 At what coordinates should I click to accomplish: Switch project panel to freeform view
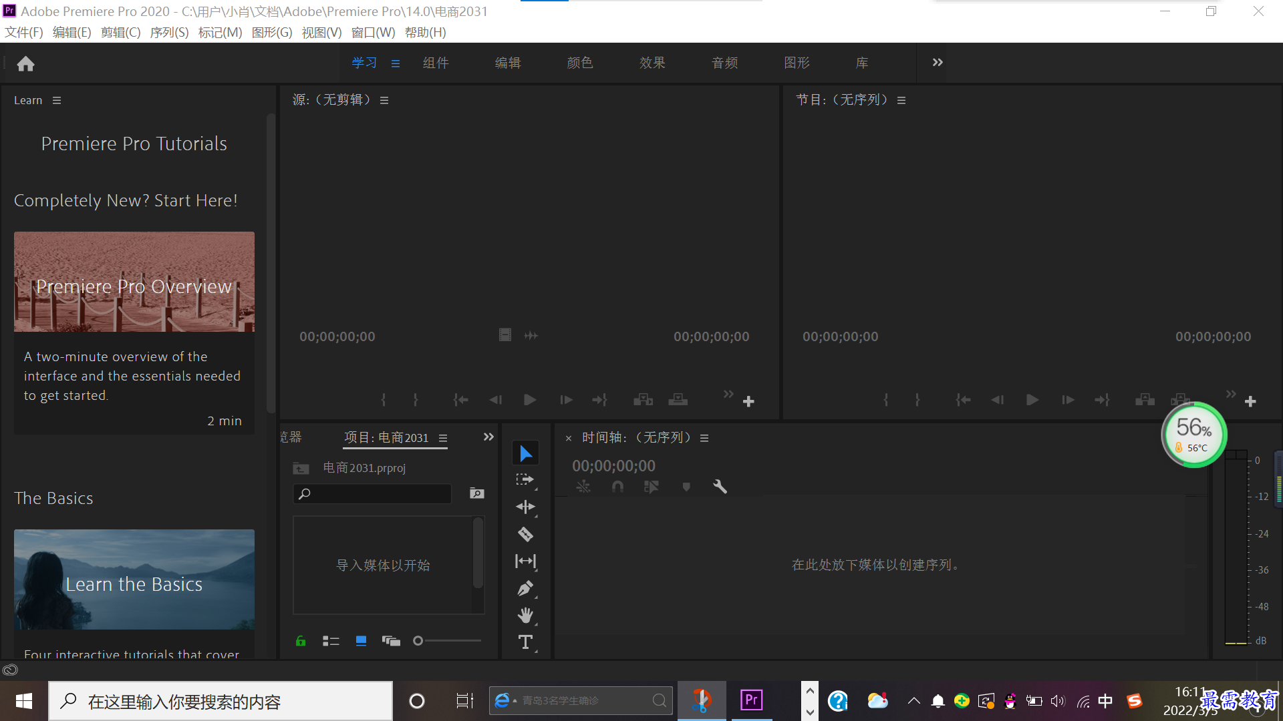tap(391, 641)
